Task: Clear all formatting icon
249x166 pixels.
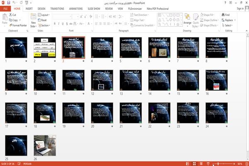Action: tap(90, 17)
